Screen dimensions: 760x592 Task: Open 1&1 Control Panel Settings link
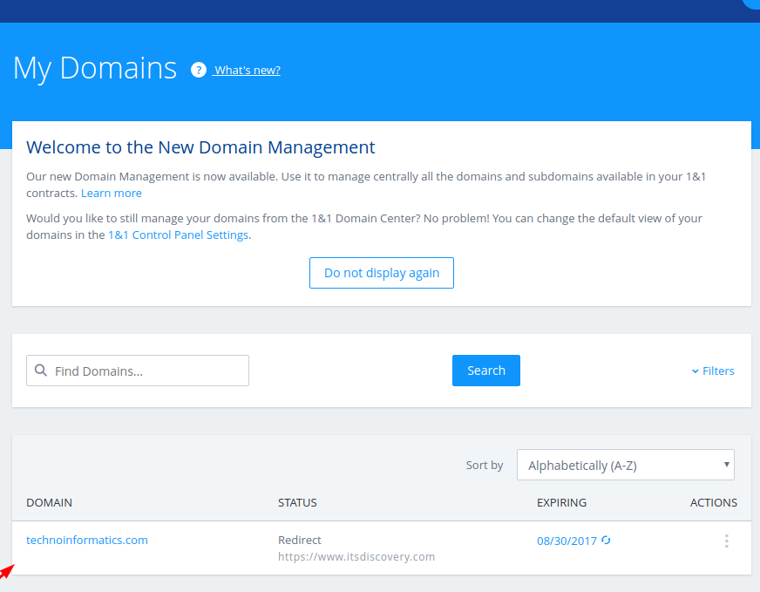click(179, 235)
